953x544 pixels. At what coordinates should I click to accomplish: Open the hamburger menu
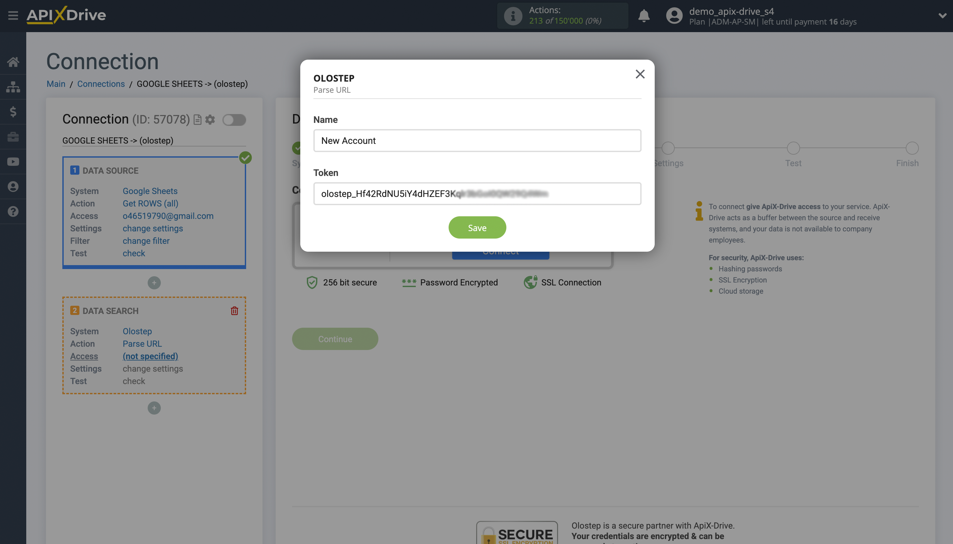tap(13, 16)
